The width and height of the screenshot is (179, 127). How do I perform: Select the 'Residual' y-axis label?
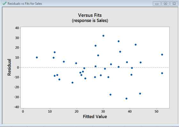point(9,67)
